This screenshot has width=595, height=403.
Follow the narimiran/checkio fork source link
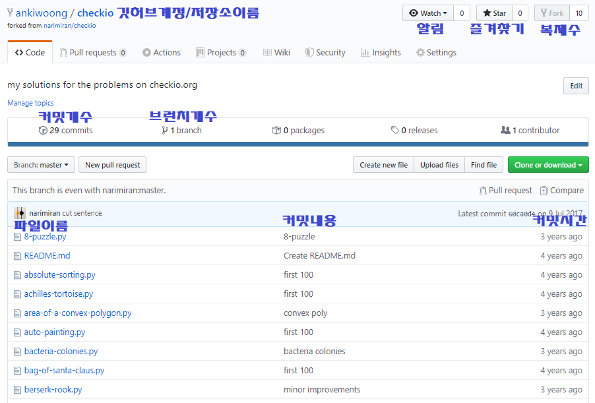pyautogui.click(x=69, y=26)
